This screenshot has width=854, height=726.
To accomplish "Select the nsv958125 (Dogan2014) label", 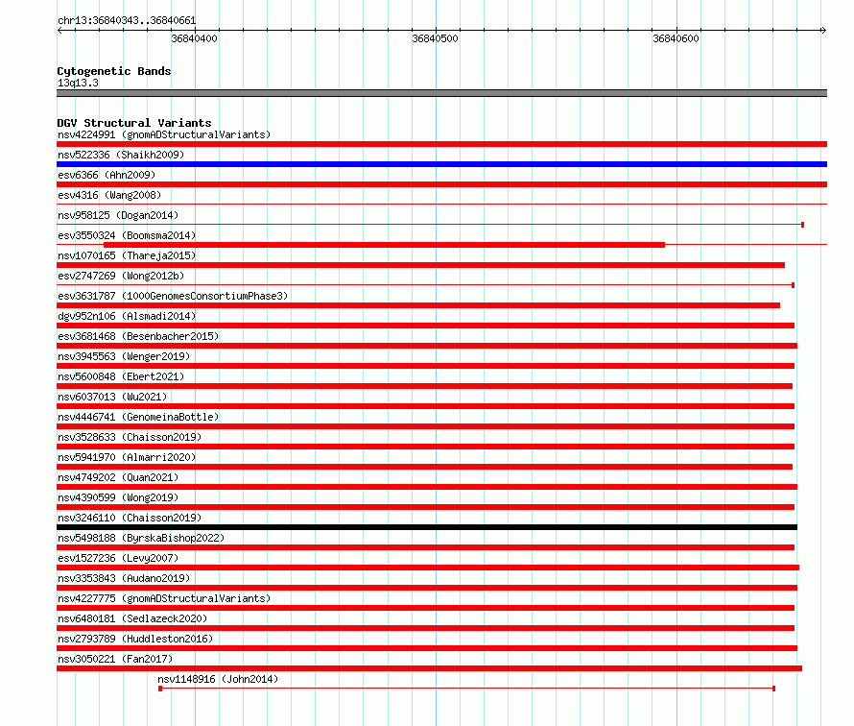I will 118,215.
